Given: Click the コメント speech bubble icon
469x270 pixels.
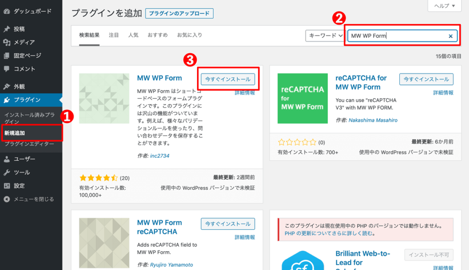Looking at the screenshot, I should coord(6,69).
